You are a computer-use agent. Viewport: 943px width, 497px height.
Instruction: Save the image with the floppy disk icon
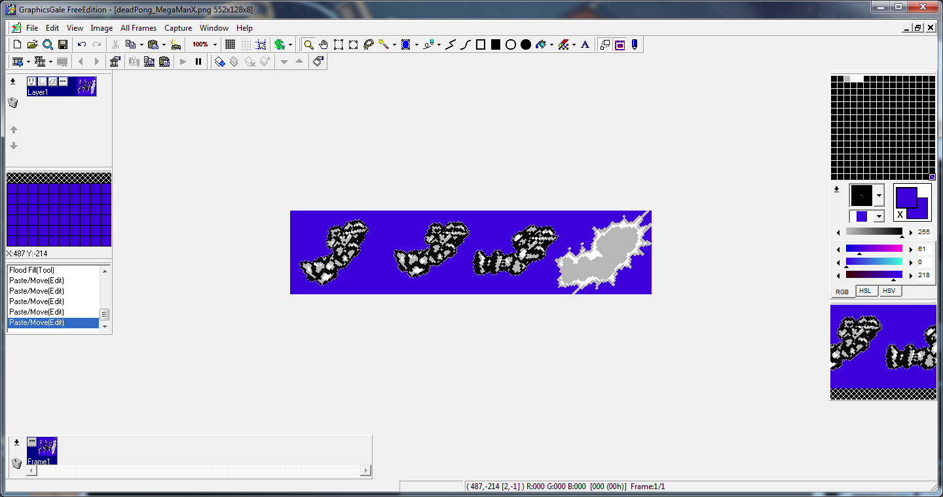[x=63, y=44]
